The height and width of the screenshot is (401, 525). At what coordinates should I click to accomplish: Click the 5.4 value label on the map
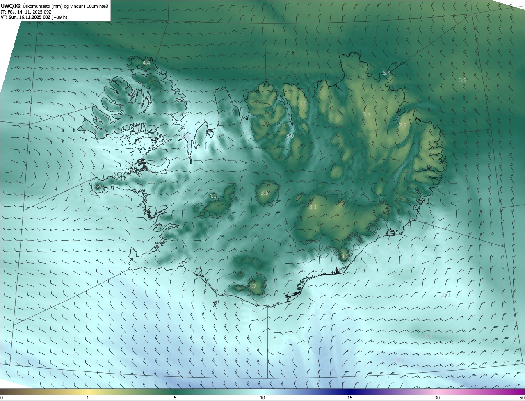click(x=387, y=73)
